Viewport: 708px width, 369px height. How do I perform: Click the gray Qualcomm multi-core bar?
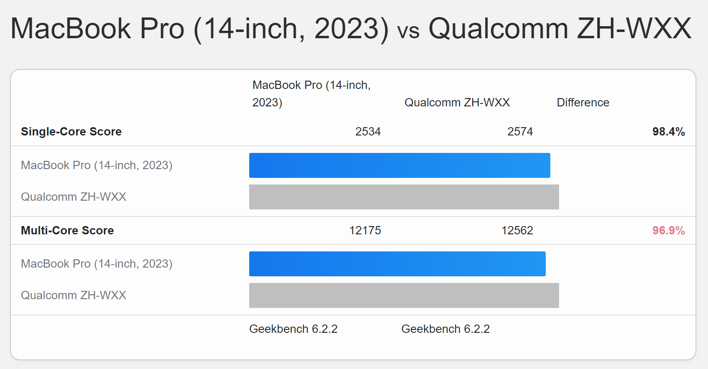tap(404, 295)
